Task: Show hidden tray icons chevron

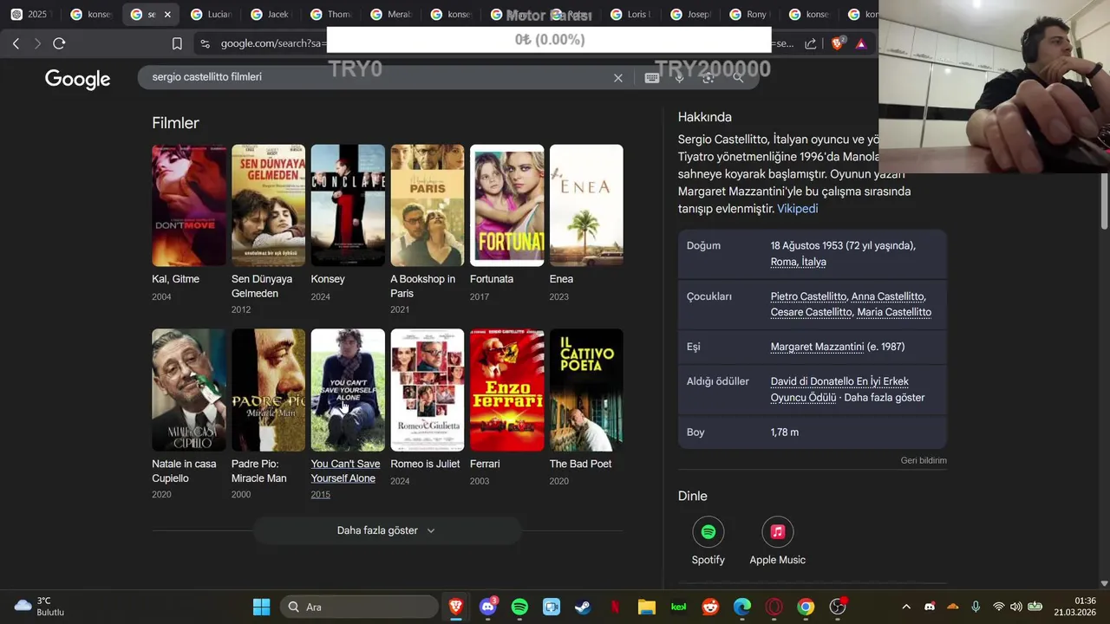Action: [906, 607]
